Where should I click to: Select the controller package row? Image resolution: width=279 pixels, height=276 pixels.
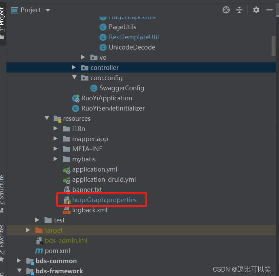[141, 67]
